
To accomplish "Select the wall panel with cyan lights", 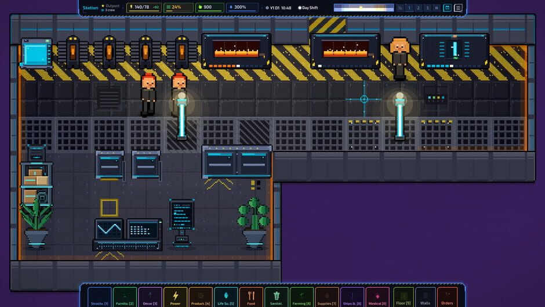I will click(x=436, y=98).
